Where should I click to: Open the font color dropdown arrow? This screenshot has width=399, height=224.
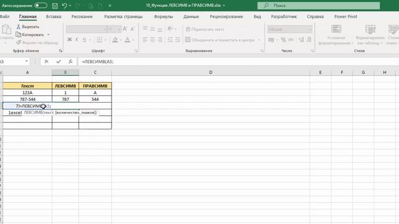click(x=133, y=40)
